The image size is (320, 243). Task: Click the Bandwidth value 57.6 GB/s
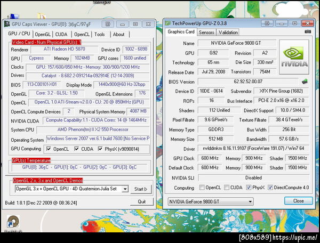coord(289,139)
